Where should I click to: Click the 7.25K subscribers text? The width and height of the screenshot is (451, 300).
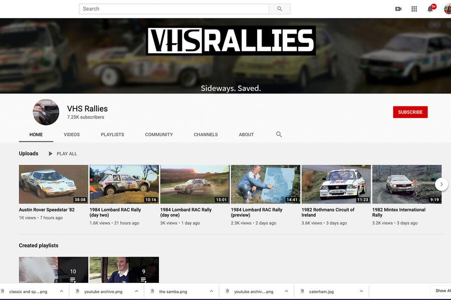86,117
